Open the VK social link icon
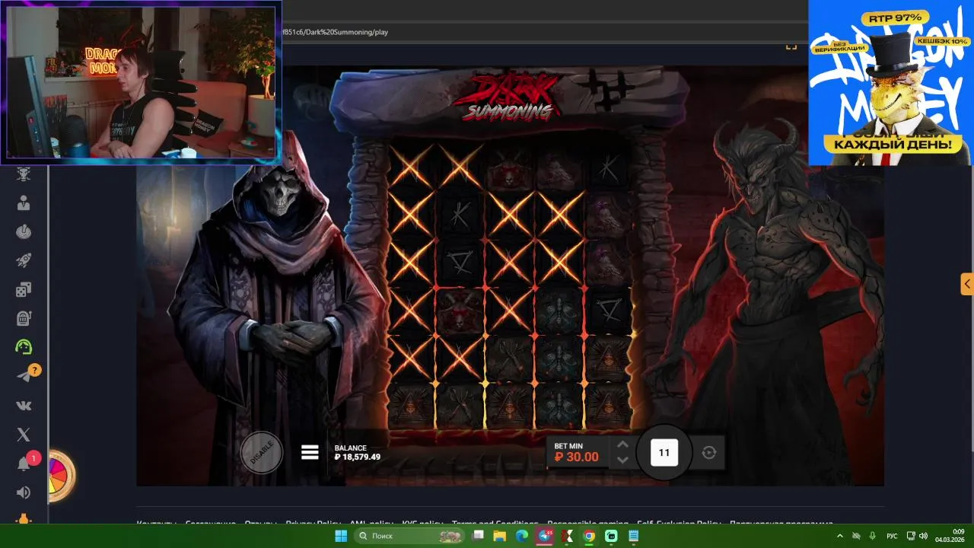Screen dimensions: 974x548 coord(24,406)
